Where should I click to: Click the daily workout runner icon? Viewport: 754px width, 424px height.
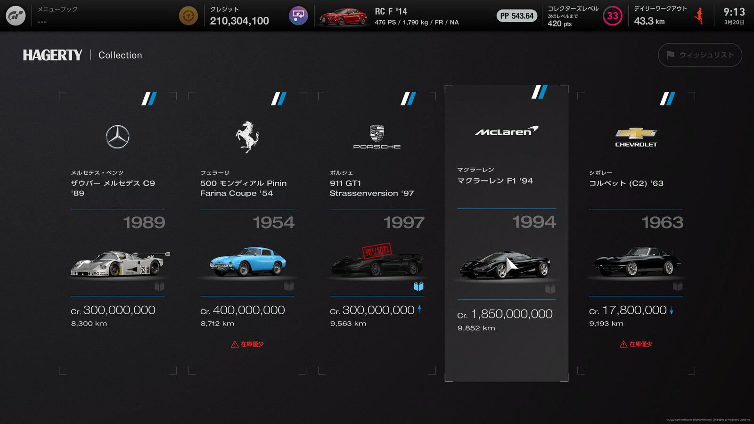699,16
